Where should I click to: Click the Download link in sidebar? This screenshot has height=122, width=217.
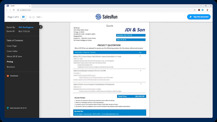tap(14, 76)
